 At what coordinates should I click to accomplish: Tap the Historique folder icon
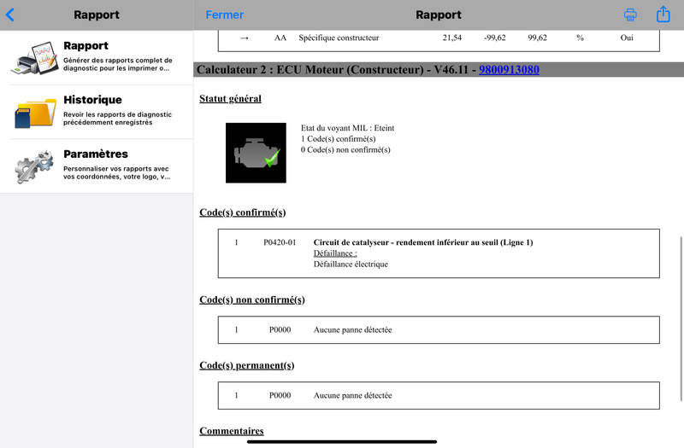[35, 113]
